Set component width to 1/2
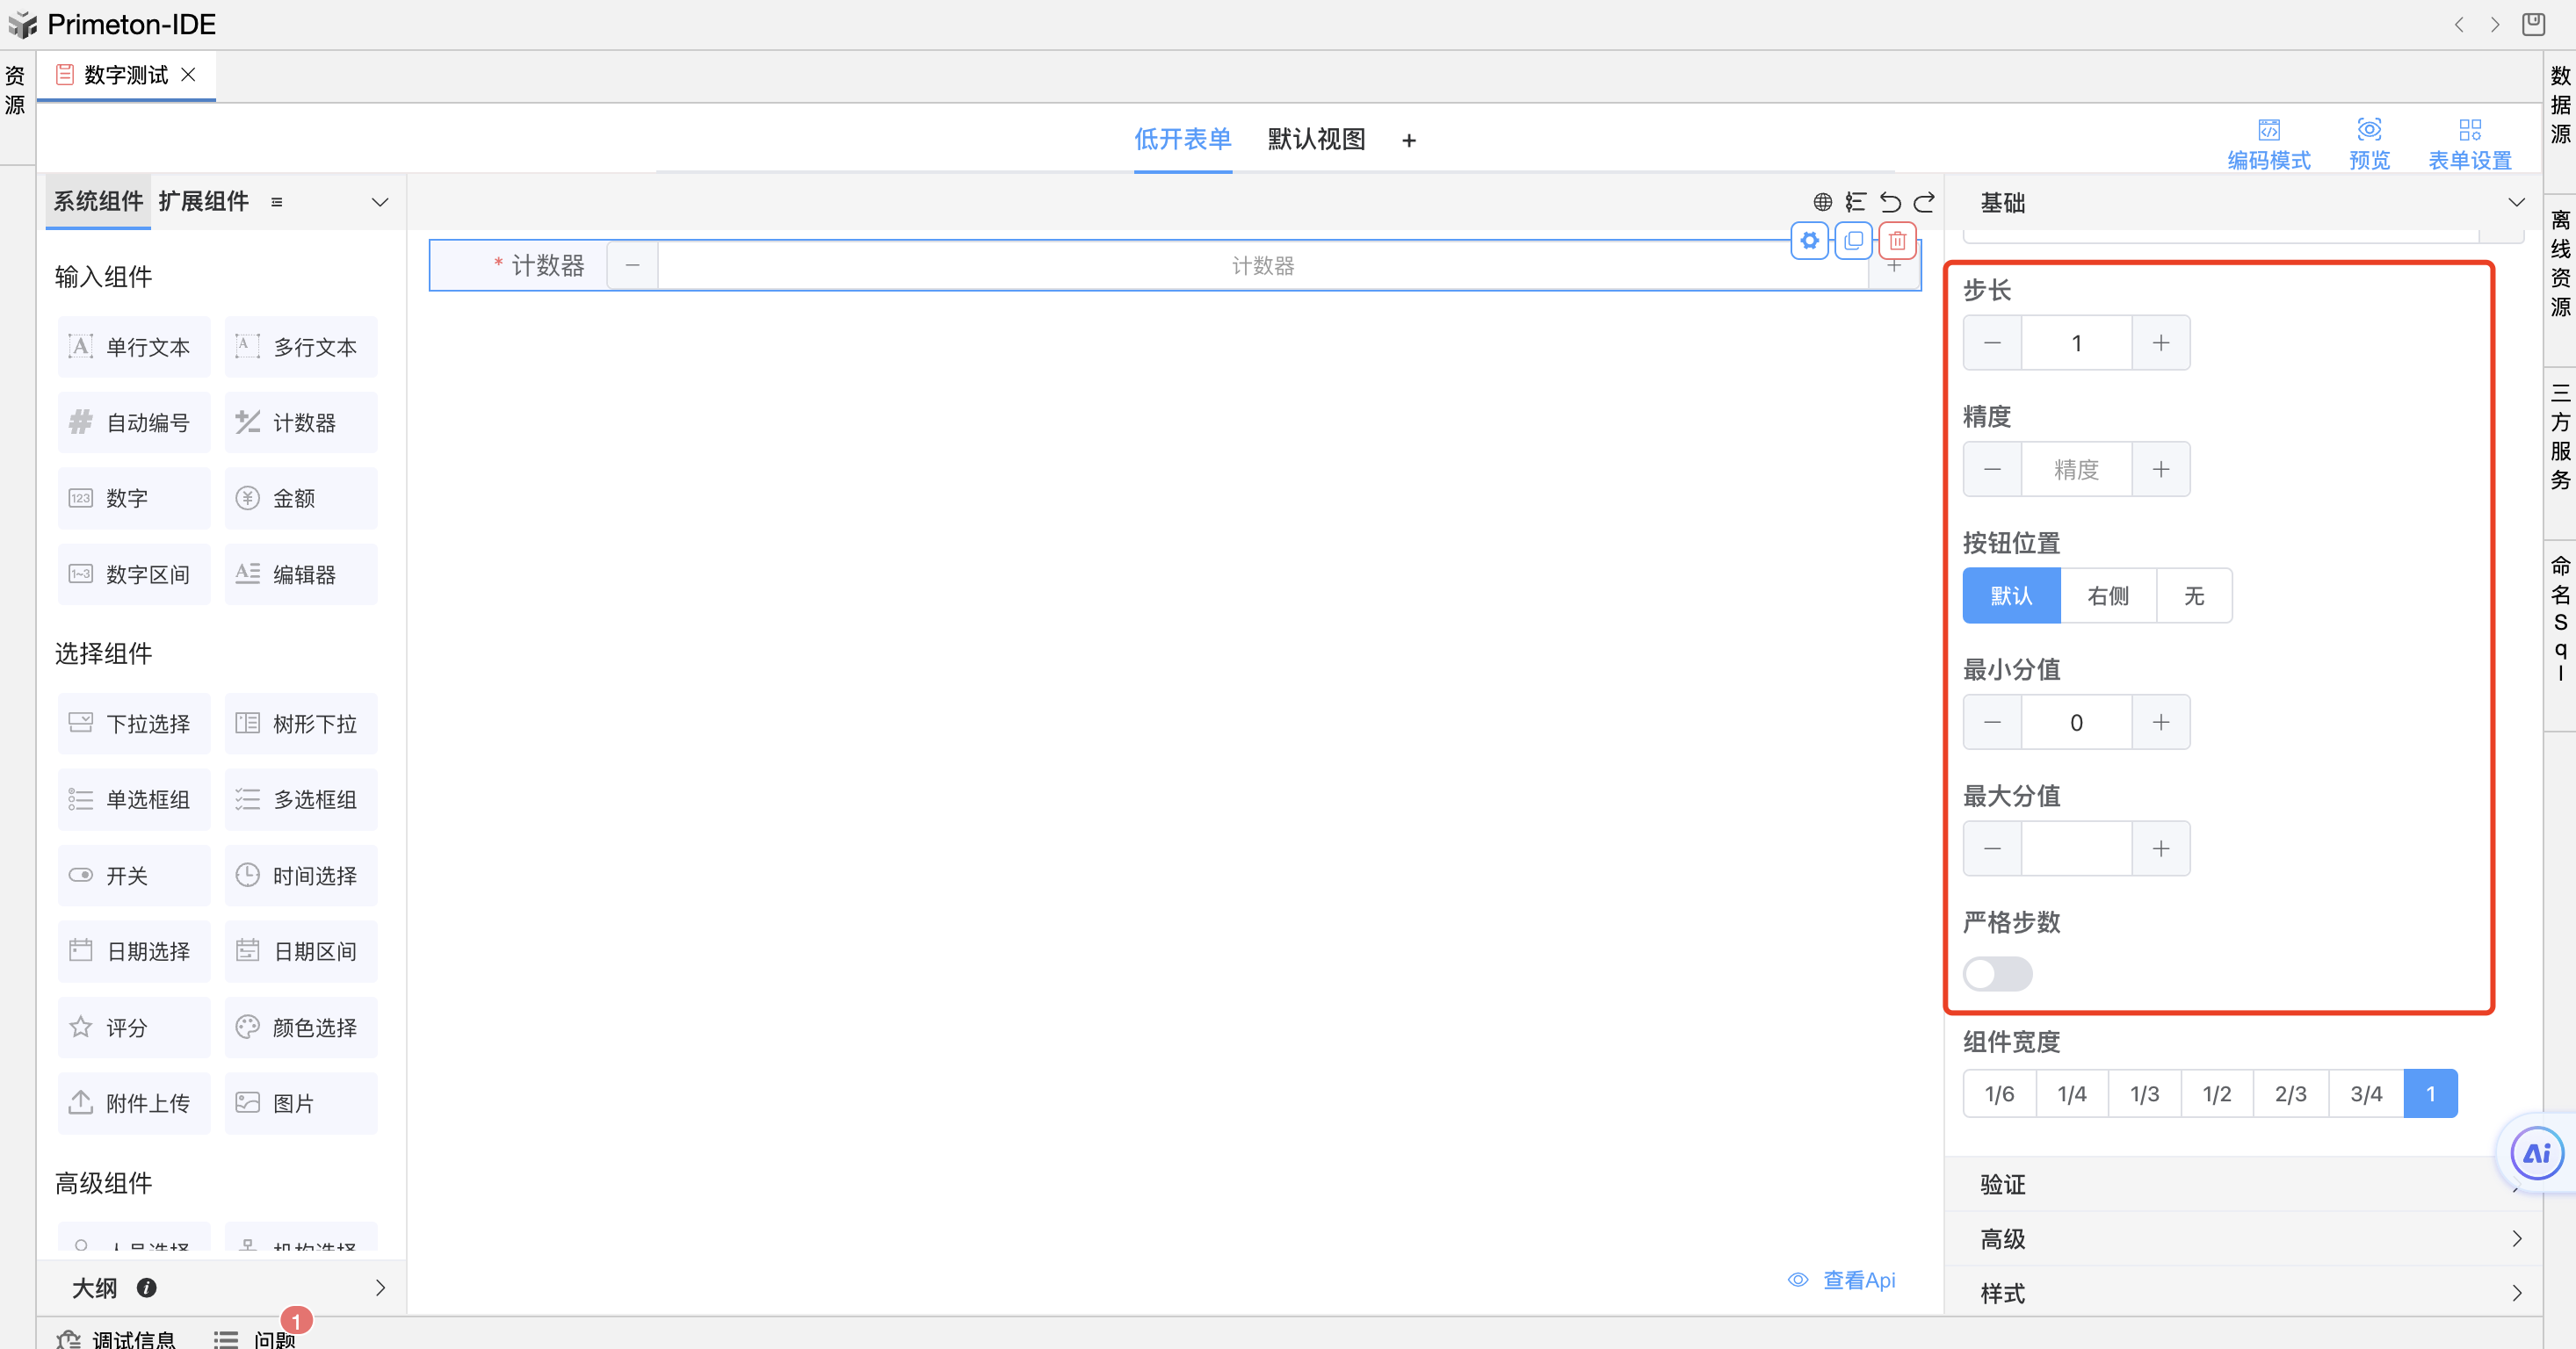 coord(2217,1094)
